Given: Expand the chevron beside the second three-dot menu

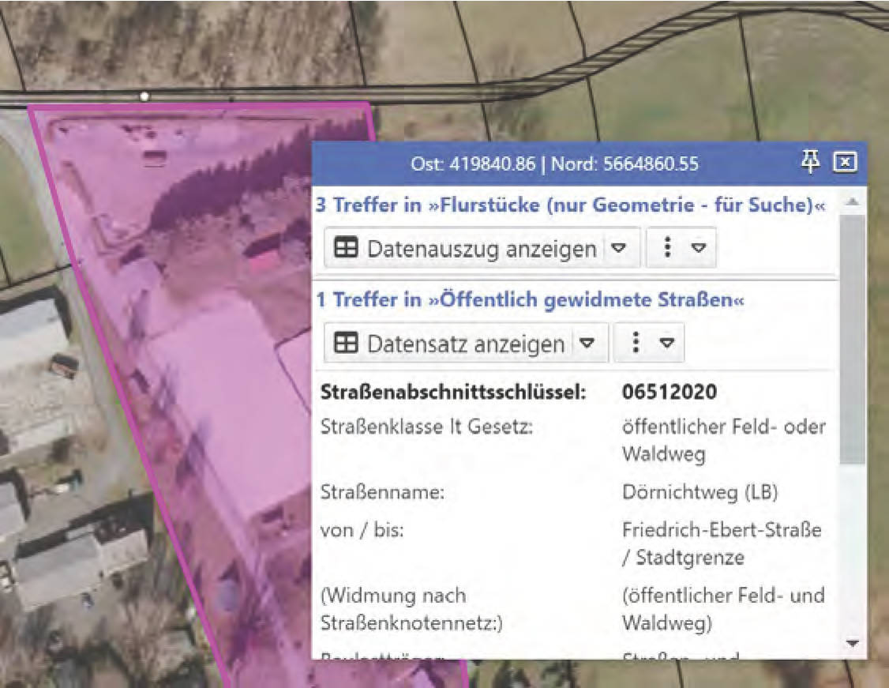Looking at the screenshot, I should (667, 343).
